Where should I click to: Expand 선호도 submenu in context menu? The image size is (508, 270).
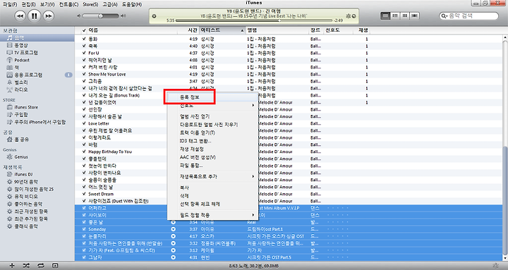[212, 106]
